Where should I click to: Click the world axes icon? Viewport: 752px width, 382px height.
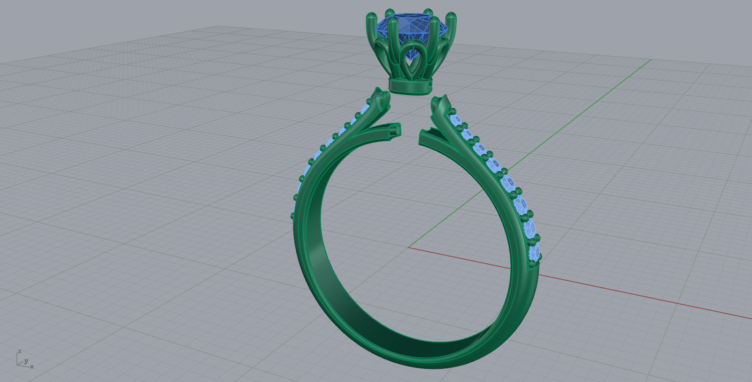(x=25, y=359)
